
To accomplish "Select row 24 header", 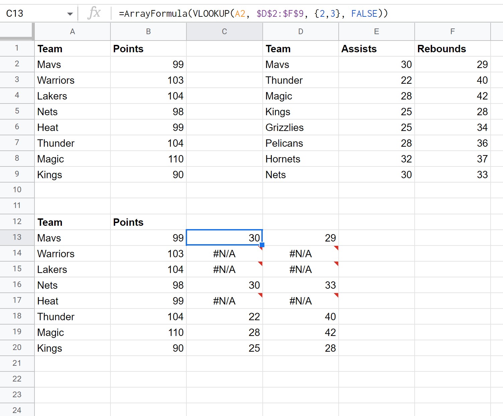I will (x=17, y=410).
